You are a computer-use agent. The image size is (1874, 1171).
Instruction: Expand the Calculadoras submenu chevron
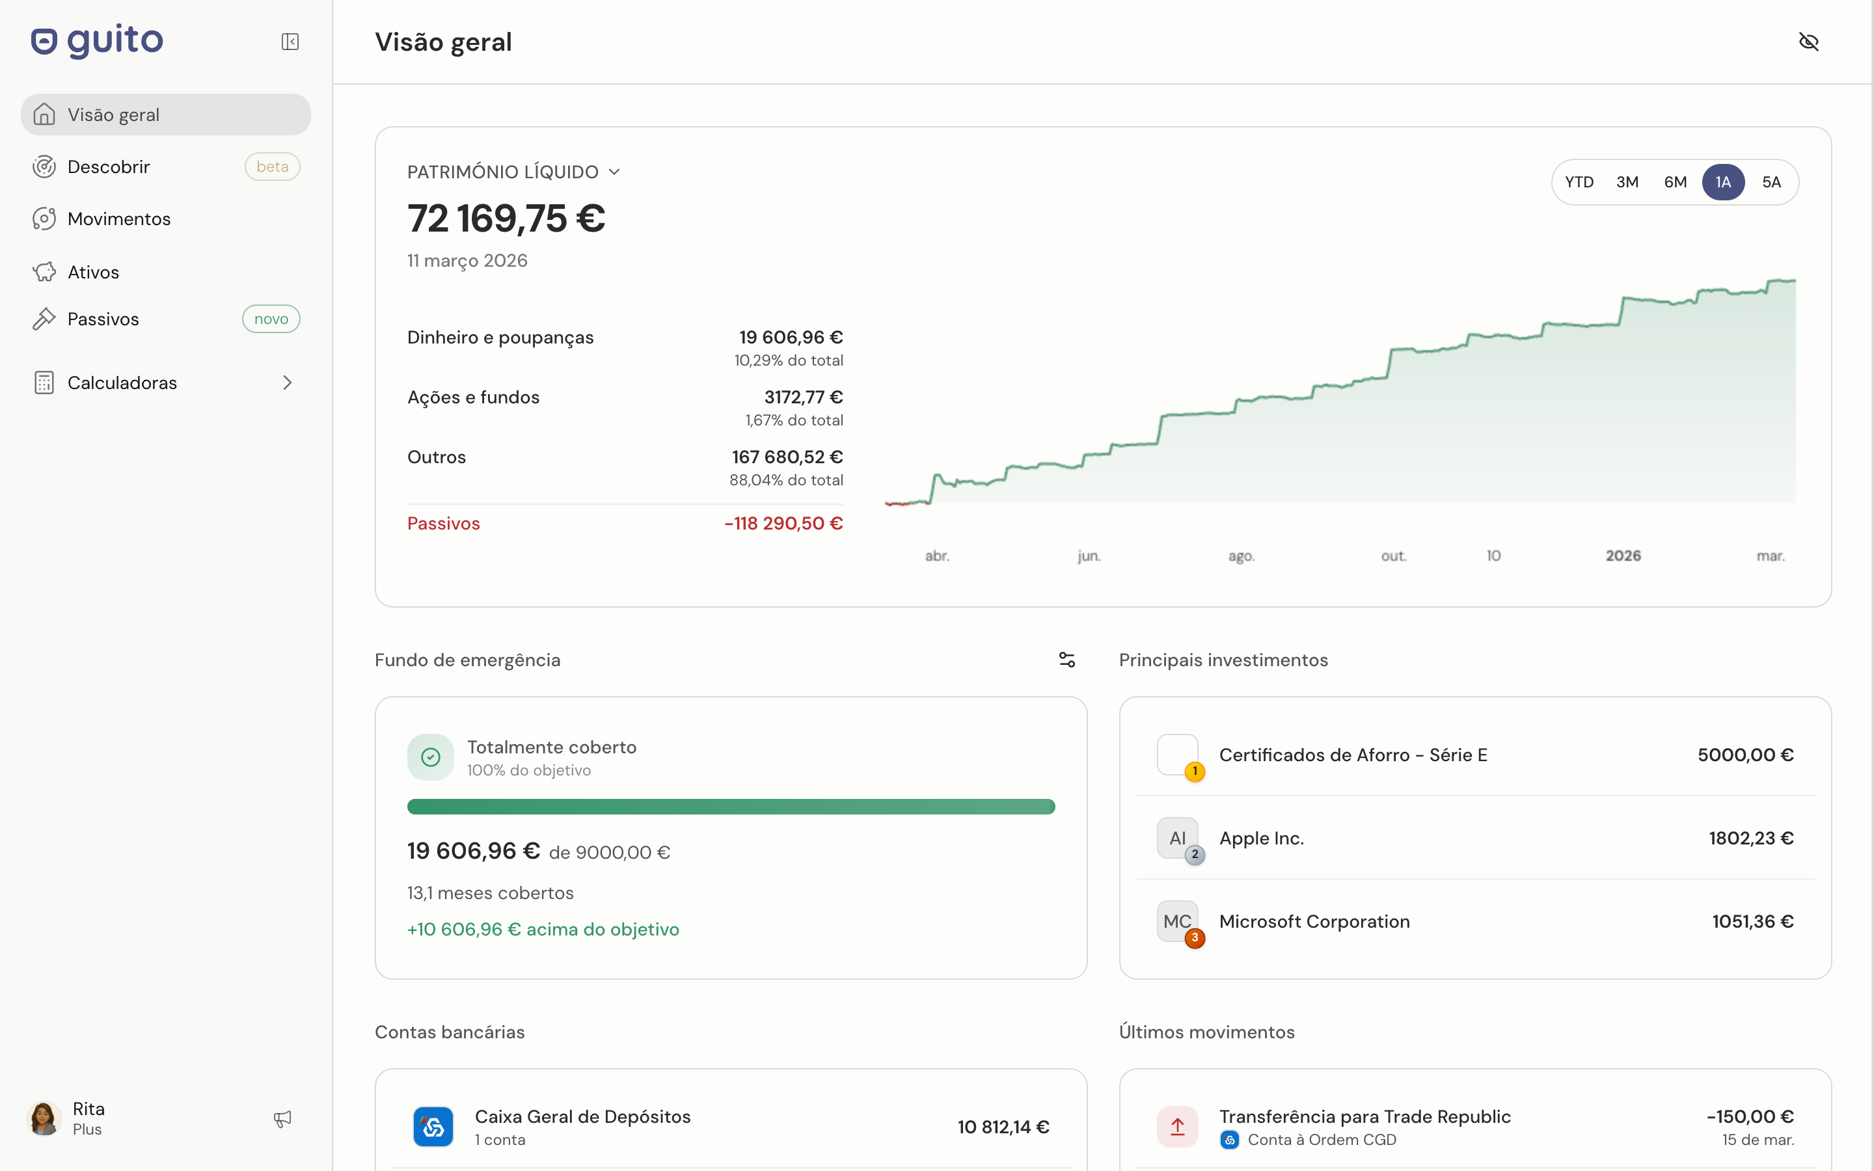click(288, 383)
